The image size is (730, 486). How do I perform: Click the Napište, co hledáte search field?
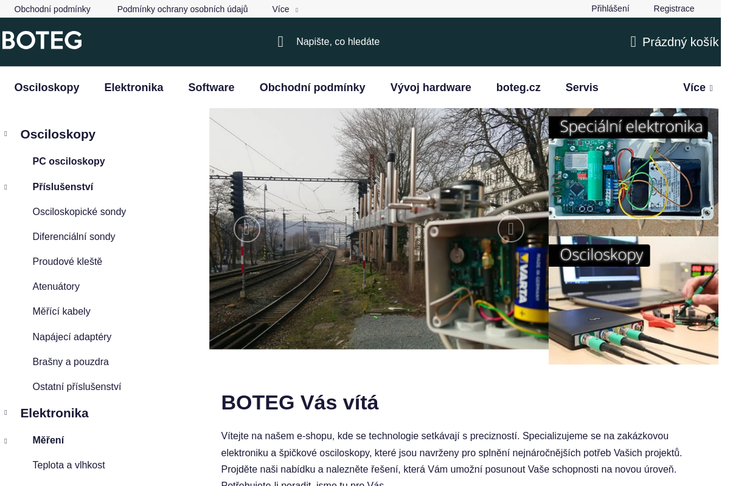[338, 42]
